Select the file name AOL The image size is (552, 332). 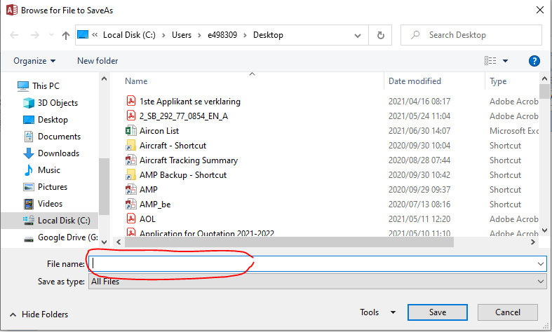coord(147,219)
